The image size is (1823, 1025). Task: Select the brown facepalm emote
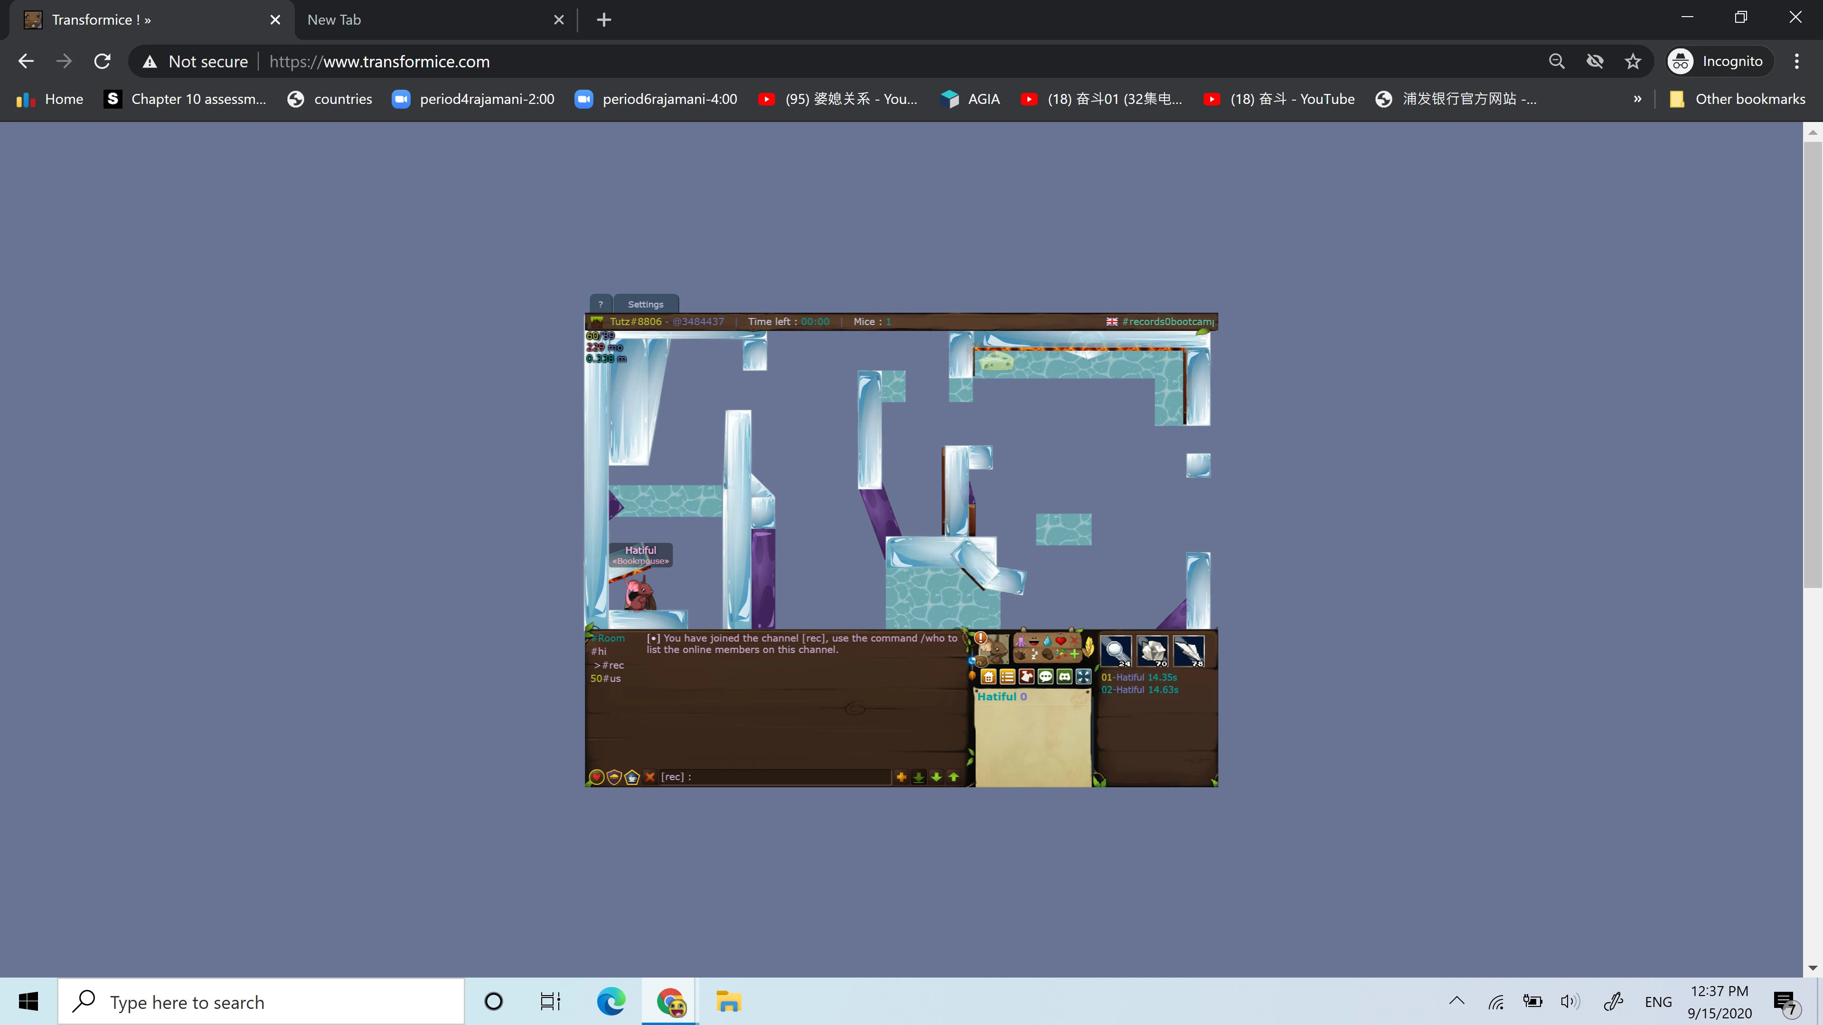point(1047,654)
